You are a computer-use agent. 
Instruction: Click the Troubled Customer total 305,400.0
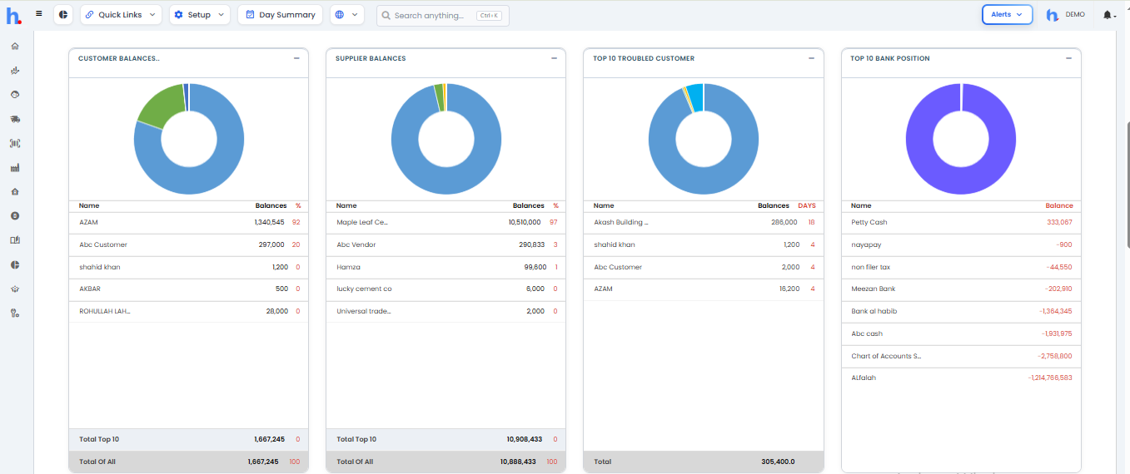(x=778, y=462)
